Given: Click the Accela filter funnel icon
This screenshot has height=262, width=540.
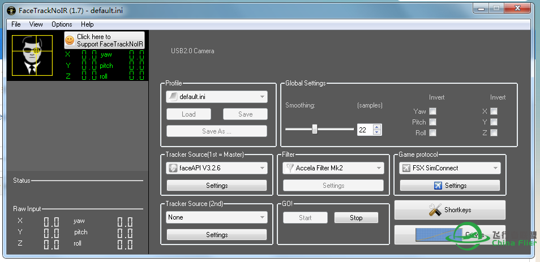Looking at the screenshot, I should [x=289, y=168].
